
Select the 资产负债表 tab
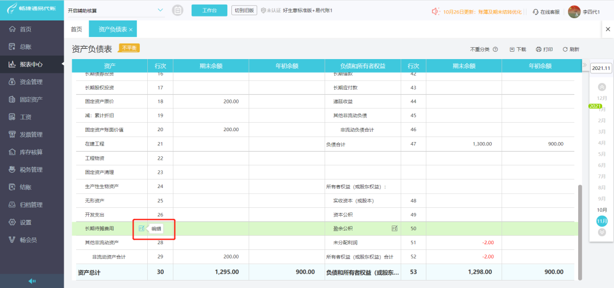(113, 30)
